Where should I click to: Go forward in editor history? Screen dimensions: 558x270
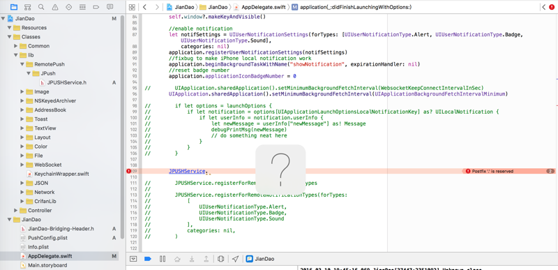click(x=157, y=7)
